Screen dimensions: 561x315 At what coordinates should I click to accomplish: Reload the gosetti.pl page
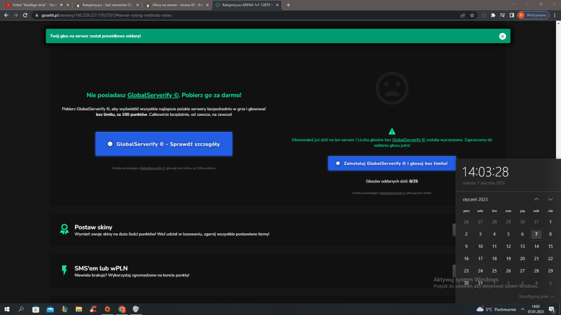tap(25, 15)
